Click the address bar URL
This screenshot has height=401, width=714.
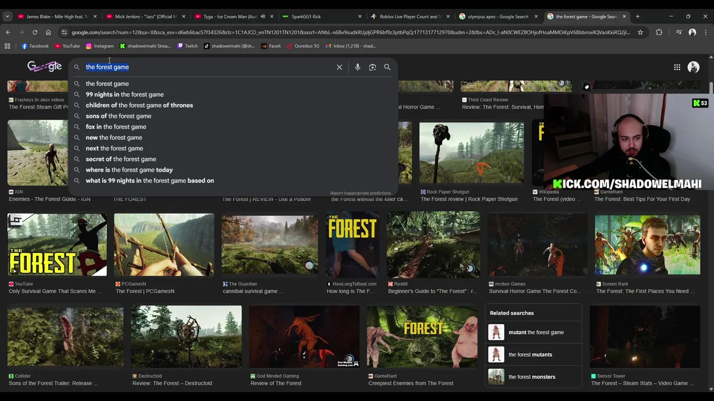pos(351,32)
